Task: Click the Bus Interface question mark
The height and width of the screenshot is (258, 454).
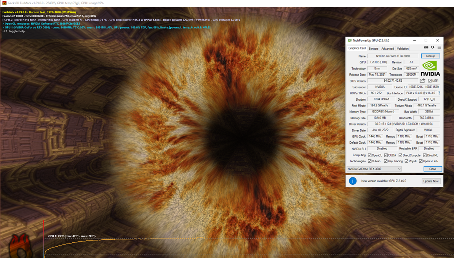Action: pyautogui.click(x=439, y=93)
